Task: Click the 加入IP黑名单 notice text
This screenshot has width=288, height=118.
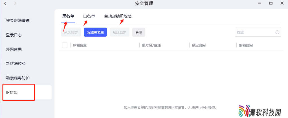Action: tap(170, 107)
